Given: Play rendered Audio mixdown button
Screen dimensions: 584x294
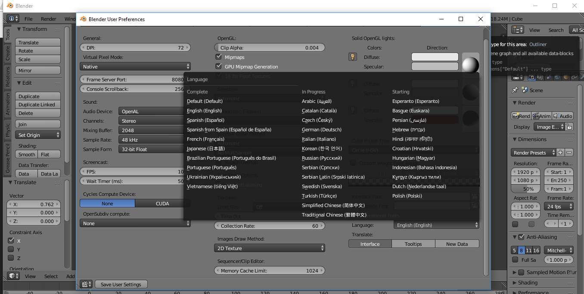Looking at the screenshot, I should tap(562, 116).
